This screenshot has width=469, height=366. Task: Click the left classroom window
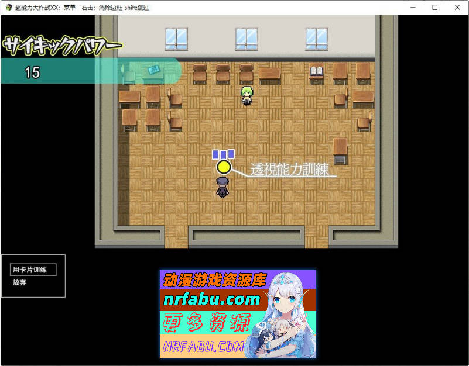coord(176,39)
